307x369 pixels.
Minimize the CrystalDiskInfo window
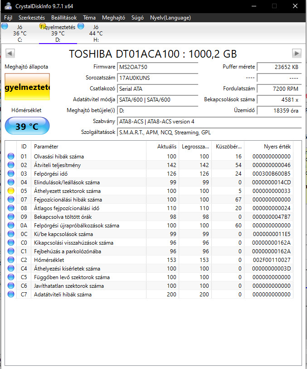pyautogui.click(x=254, y=6)
